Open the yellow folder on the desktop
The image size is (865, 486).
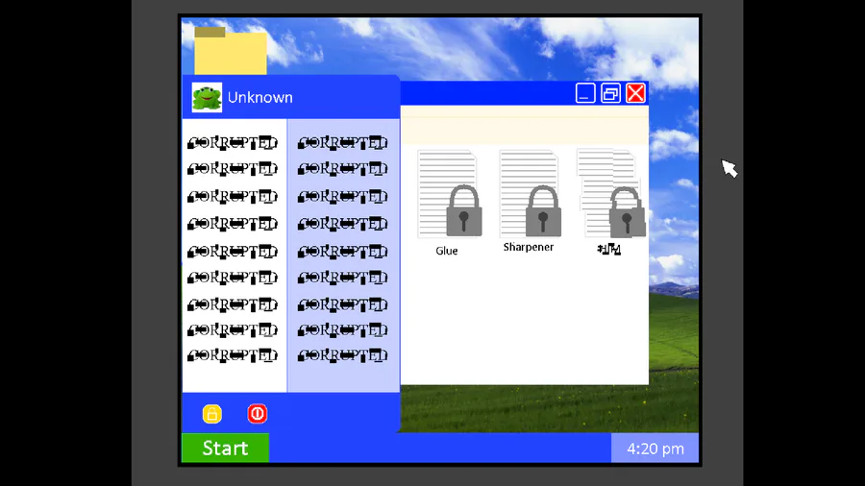pyautogui.click(x=231, y=51)
